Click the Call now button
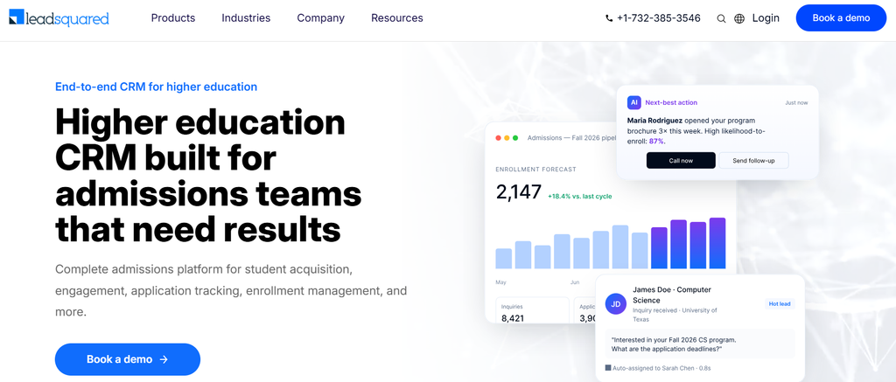896x382 pixels. (x=681, y=161)
